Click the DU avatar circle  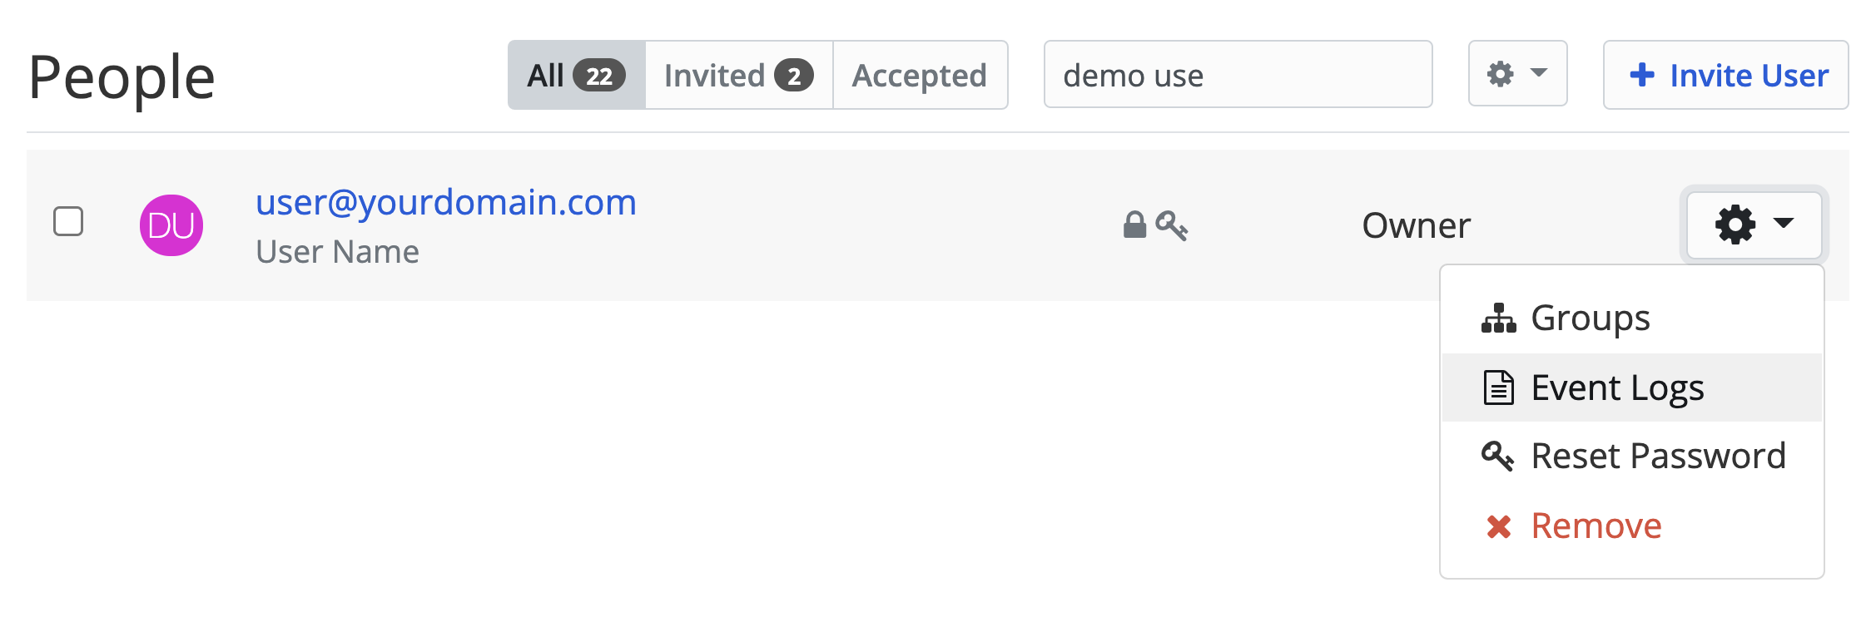coord(171,225)
